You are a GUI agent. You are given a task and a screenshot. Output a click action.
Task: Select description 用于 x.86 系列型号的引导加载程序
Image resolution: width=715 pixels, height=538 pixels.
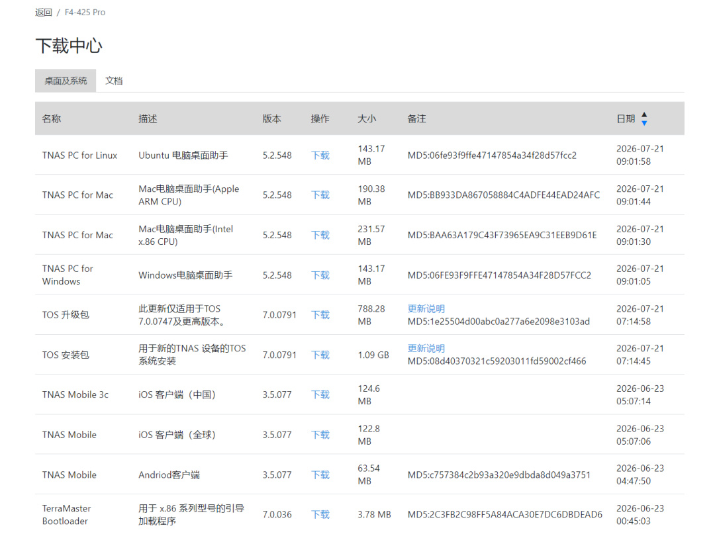191,515
